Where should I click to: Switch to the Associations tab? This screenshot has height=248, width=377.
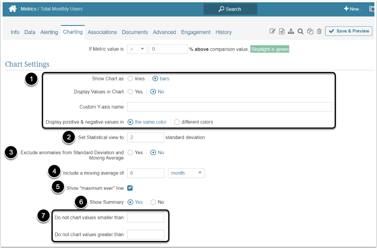tap(102, 32)
